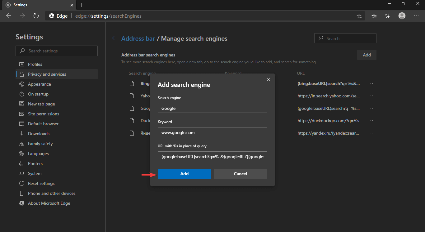The height and width of the screenshot is (232, 425).
Task: Click the Favorites toolbar icon
Action: 374,16
